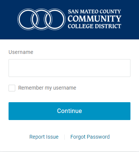Screen dimensions: 139x152
Task: Click the dark blue header banner
Action: (x=69, y=20)
